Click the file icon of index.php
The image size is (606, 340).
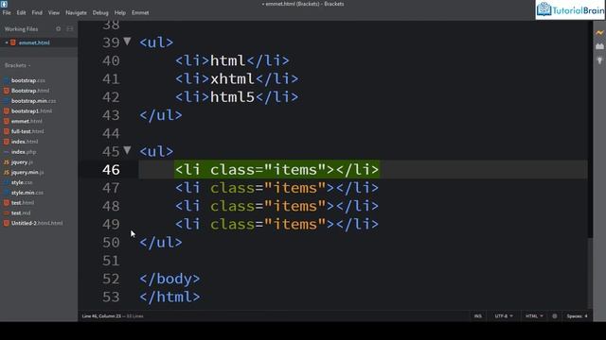[7, 152]
